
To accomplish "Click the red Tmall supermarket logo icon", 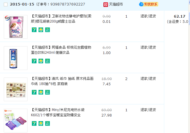I will [105, 5].
